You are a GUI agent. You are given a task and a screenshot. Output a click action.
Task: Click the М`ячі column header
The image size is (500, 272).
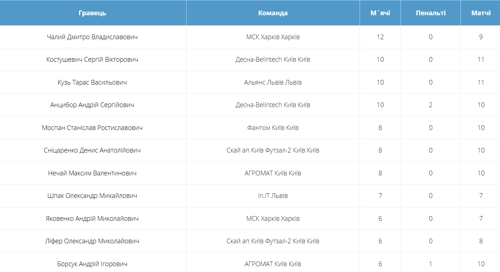tap(380, 13)
